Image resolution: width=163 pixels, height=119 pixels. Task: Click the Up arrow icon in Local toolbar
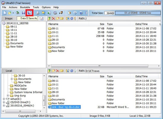click(49, 71)
